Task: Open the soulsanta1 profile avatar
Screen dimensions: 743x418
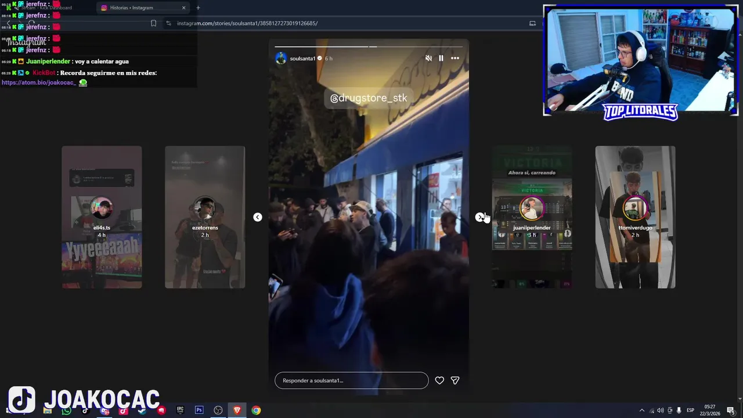Action: point(281,58)
